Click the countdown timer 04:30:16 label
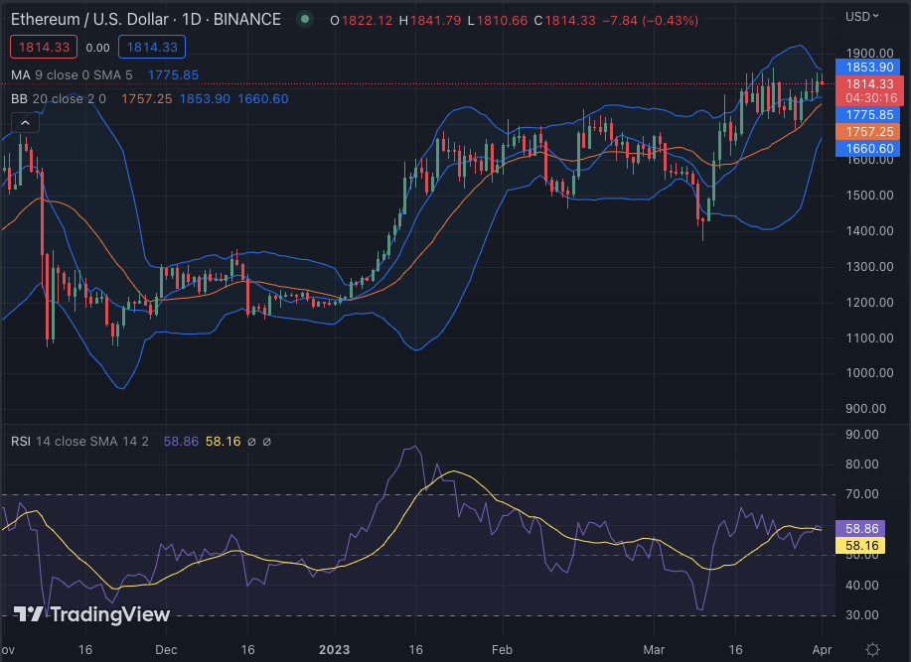 [x=871, y=98]
